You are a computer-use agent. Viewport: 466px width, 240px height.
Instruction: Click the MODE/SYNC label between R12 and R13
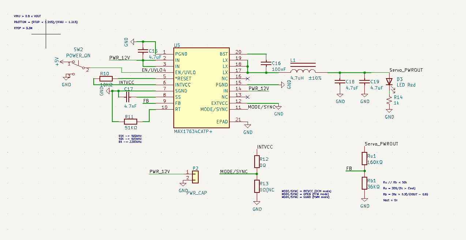234,171
